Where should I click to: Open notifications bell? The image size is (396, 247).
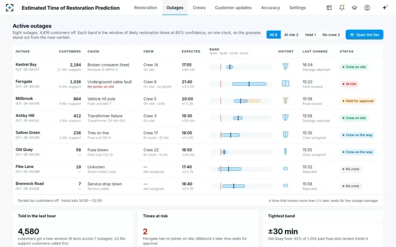pyautogui.click(x=342, y=8)
